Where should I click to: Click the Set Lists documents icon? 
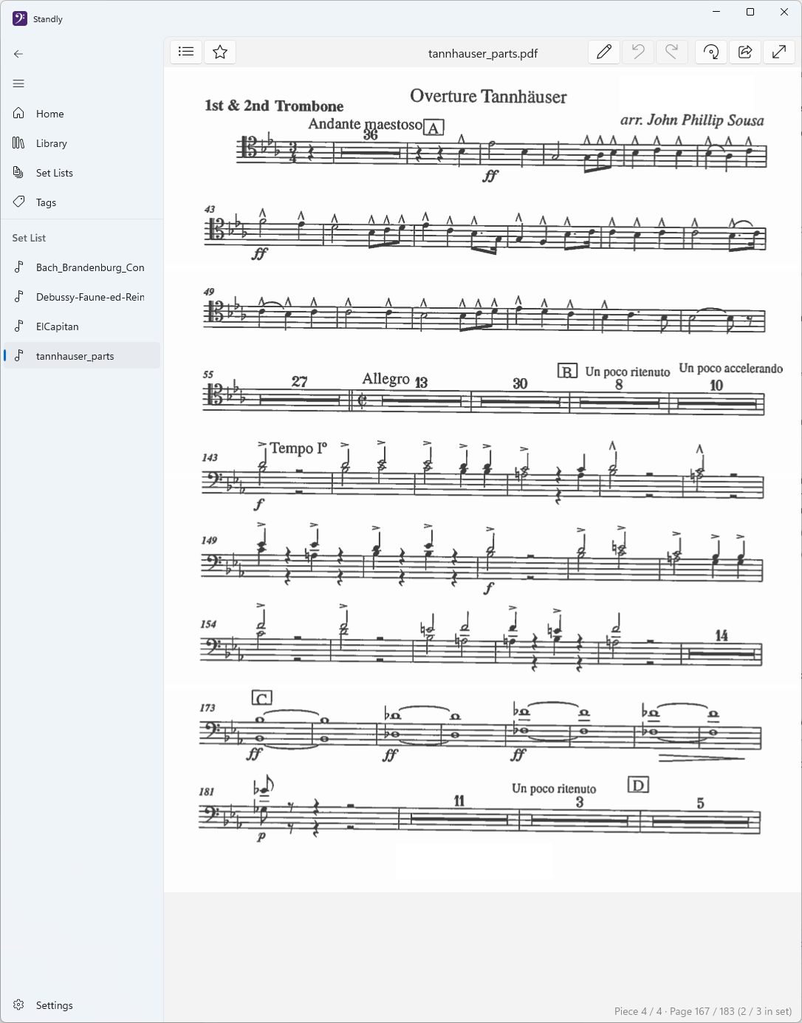coord(19,173)
